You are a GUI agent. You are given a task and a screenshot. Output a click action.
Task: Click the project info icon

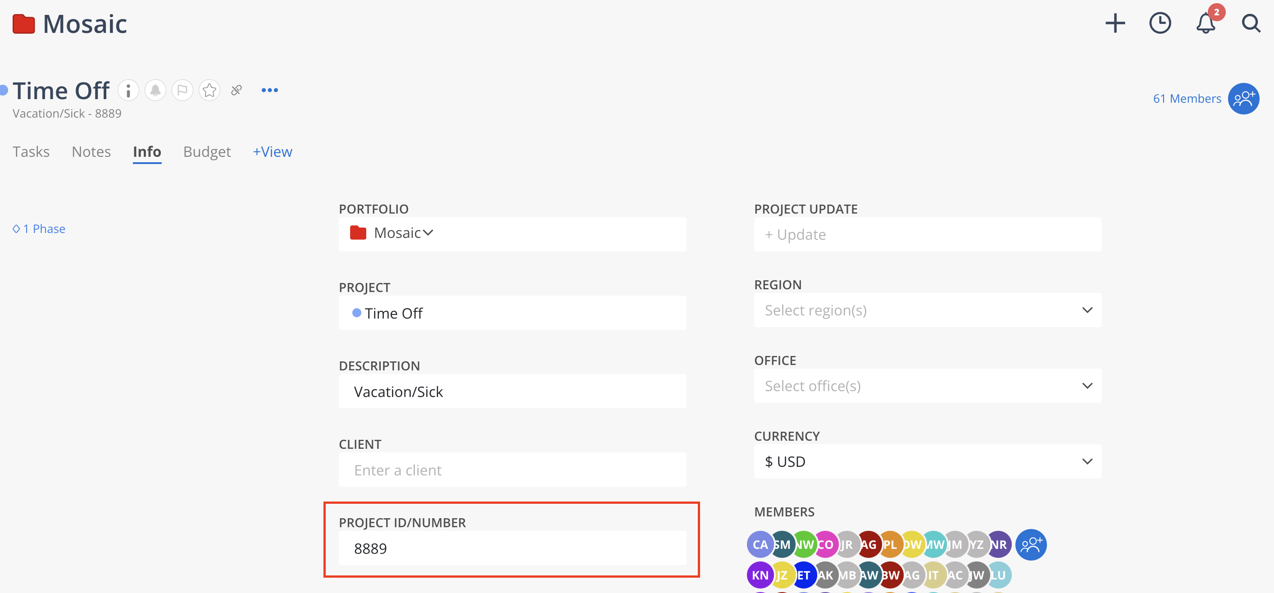[128, 91]
